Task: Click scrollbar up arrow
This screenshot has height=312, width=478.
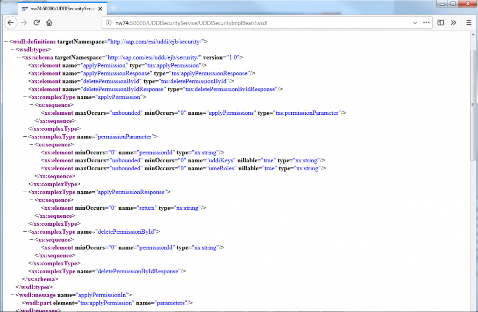Action: click(x=473, y=34)
